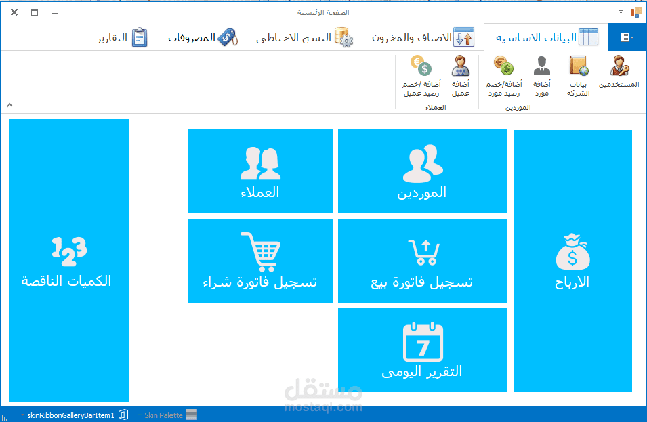Switch to الاصناف والمخزون ribbon tab
Screen dimensions: 647x422
(423, 37)
